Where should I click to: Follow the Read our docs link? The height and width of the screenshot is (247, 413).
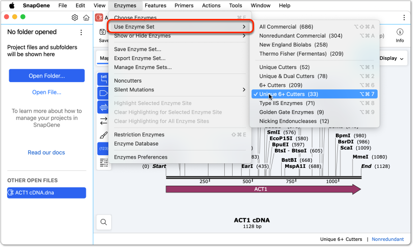pos(47,153)
